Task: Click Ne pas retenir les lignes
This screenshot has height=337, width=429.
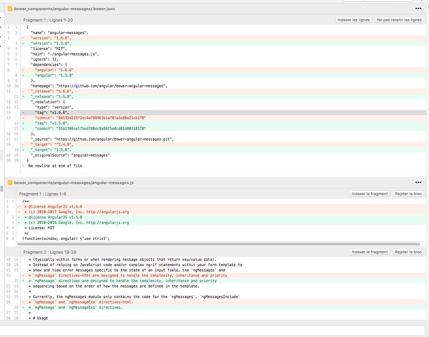Action: tap(399, 20)
